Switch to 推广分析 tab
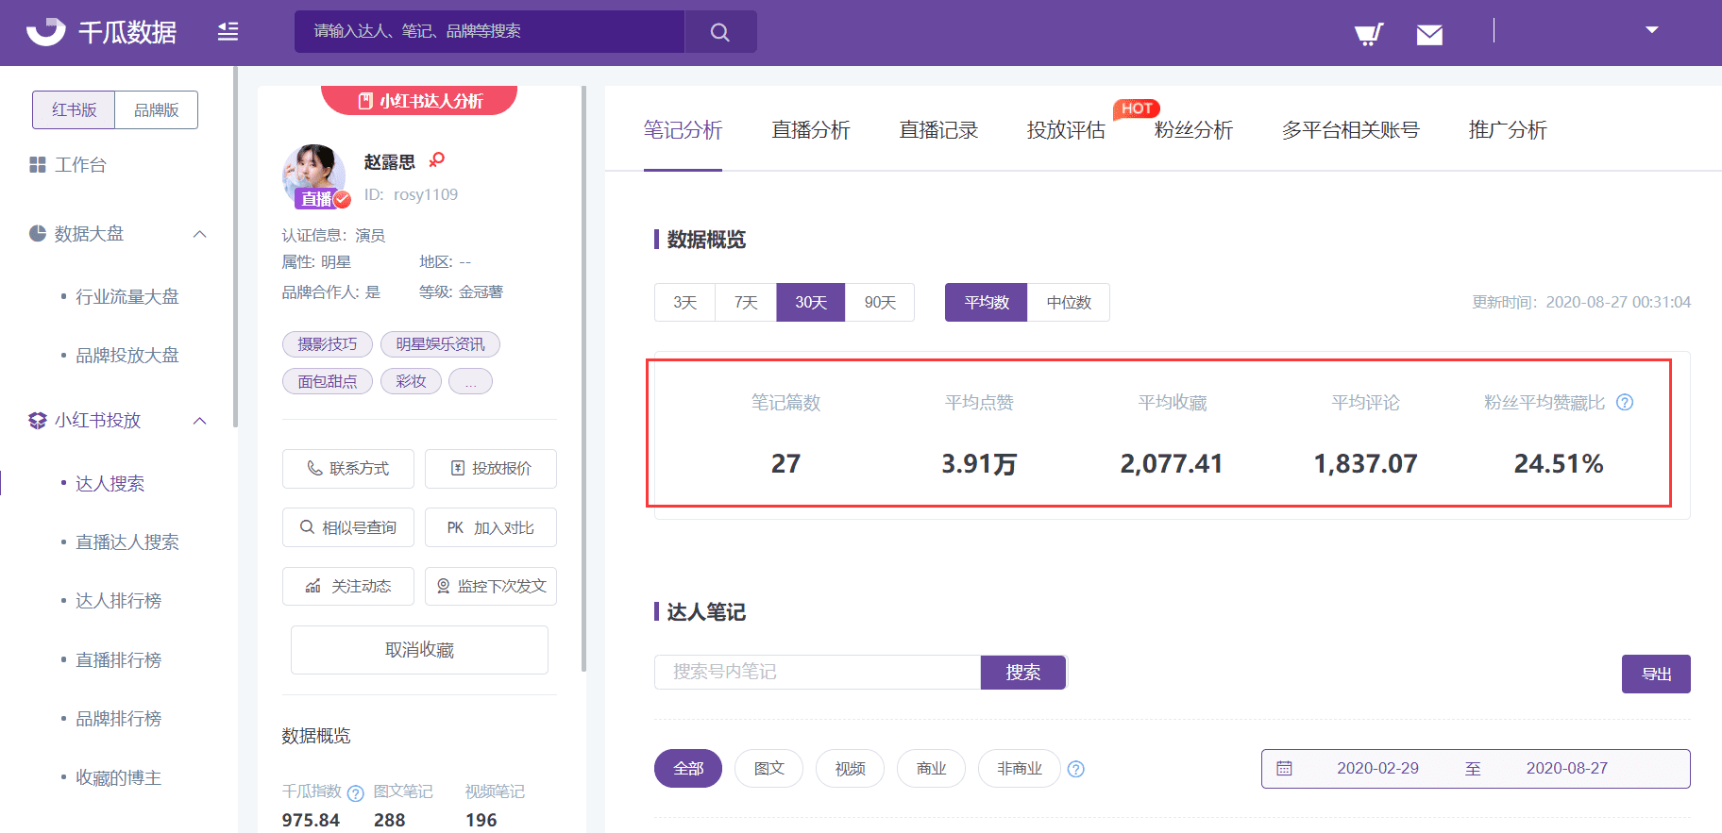The width and height of the screenshot is (1722, 833). tap(1508, 130)
